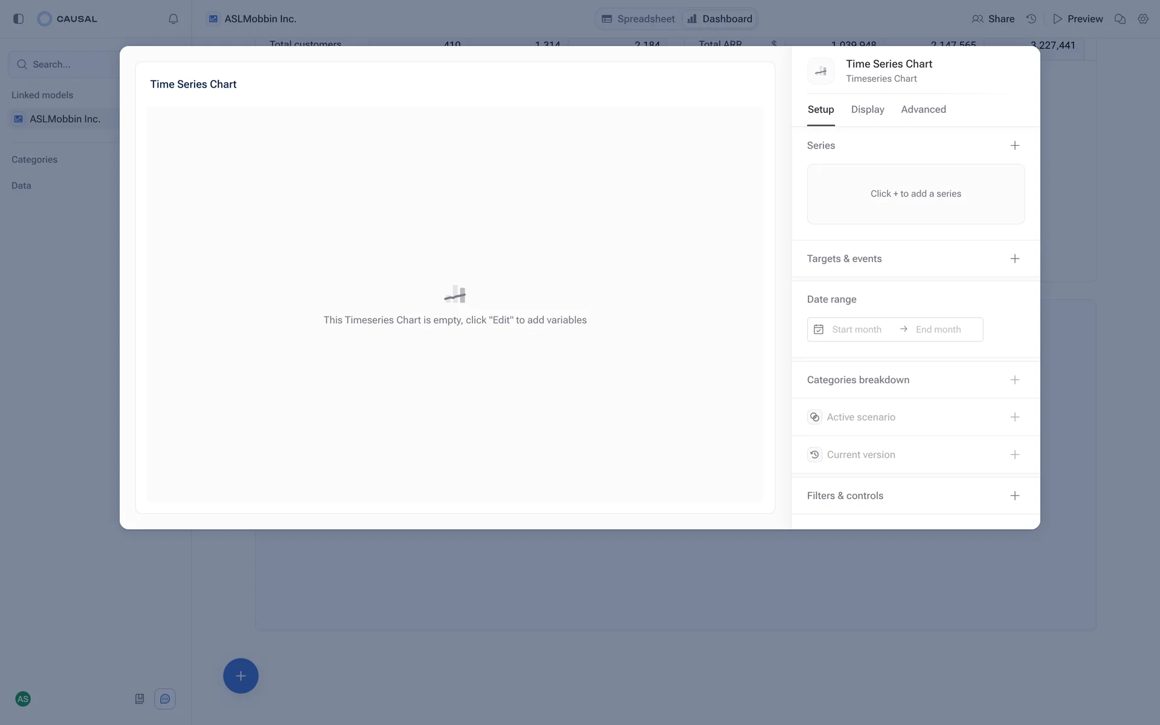Toggle the sidebar collapse icon

(18, 19)
